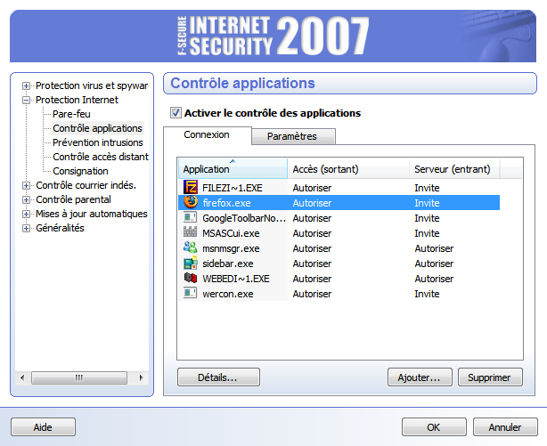
Task: Collapse the Protection Internet node
Action: point(26,100)
